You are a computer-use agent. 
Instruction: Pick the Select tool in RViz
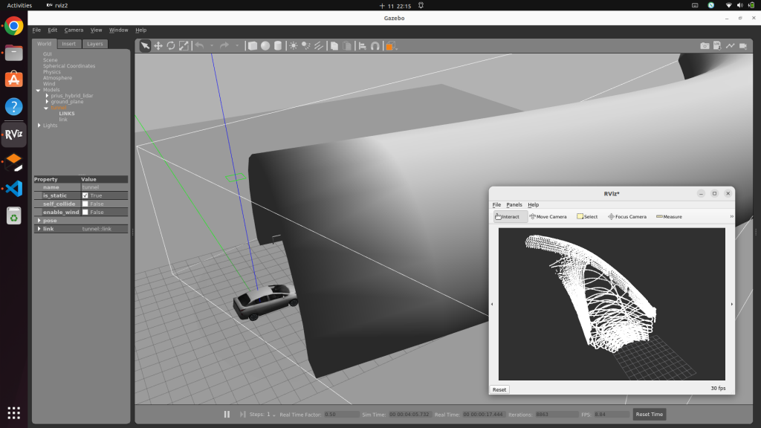coord(587,216)
